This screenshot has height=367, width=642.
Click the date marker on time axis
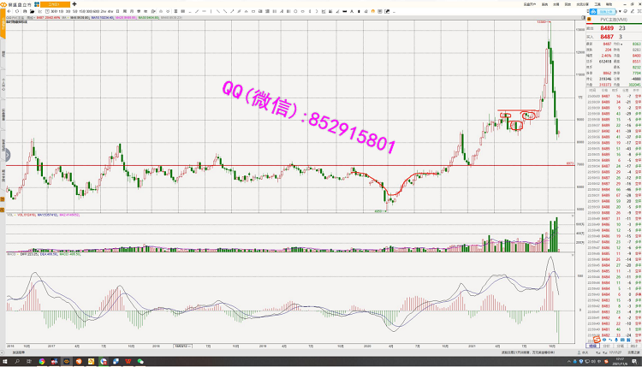(x=181, y=345)
